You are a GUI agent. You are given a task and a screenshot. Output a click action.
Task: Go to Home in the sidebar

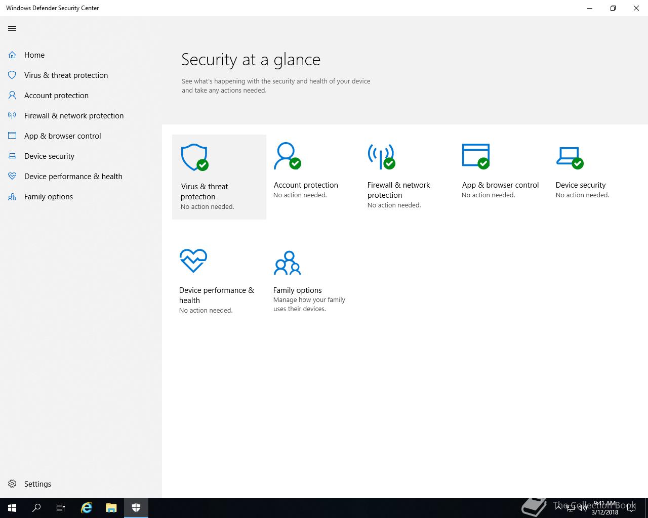tap(81, 55)
